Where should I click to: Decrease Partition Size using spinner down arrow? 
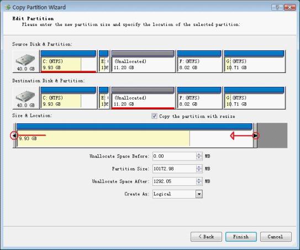point(199,170)
